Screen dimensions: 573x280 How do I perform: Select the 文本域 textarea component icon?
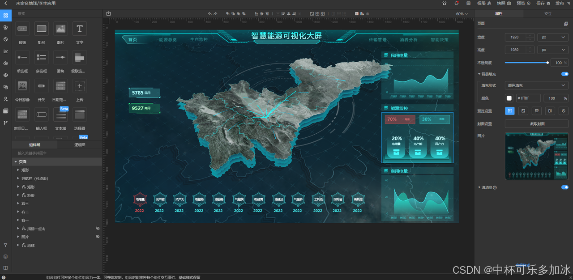coord(61,115)
